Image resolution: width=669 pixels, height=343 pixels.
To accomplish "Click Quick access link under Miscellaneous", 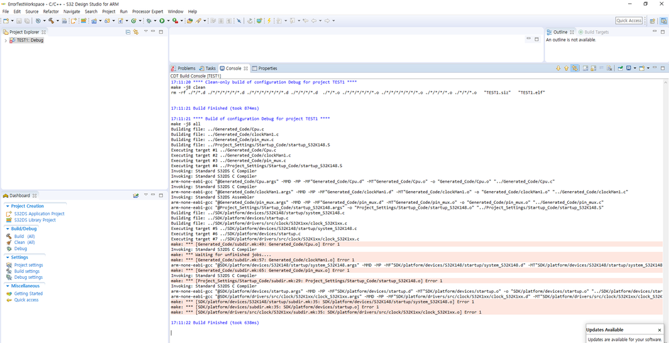I will [x=27, y=300].
